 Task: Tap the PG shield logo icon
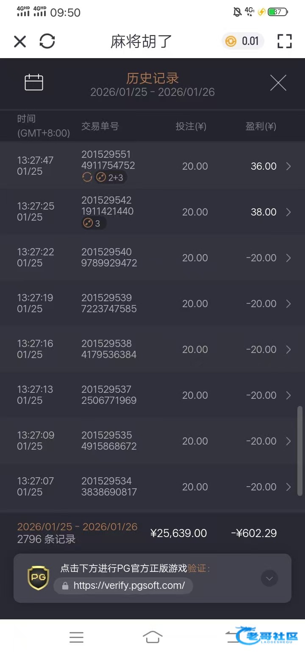click(38, 577)
